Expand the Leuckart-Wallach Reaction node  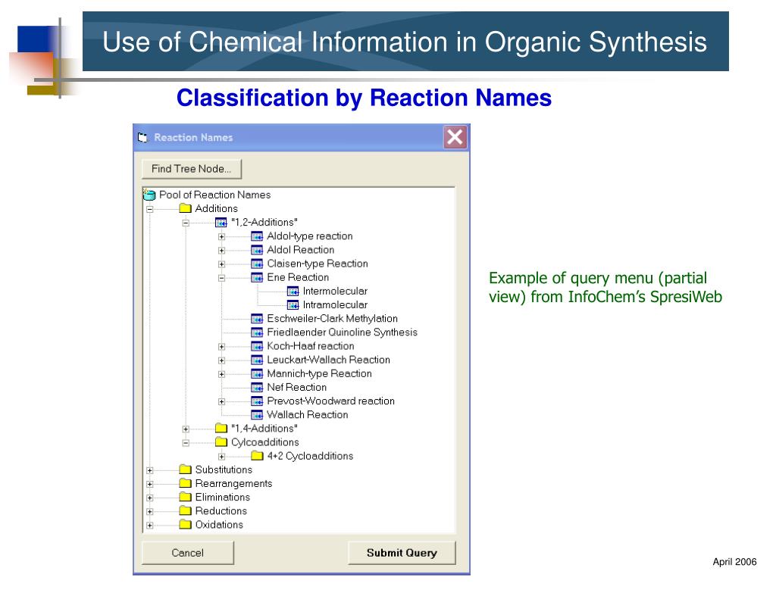(222, 360)
